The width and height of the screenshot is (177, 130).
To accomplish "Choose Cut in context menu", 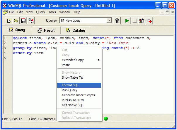I will [79, 50].
